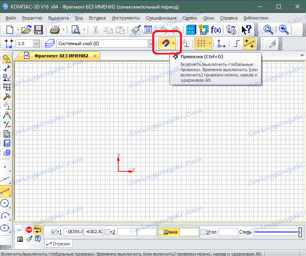The width and height of the screenshot is (306, 256).
Task: Select the measurement compass icon in sidebar
Action: (7, 115)
